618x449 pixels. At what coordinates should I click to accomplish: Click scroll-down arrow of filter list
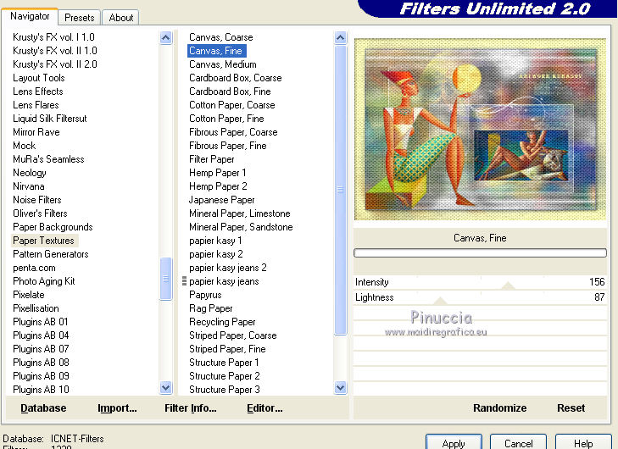[340, 387]
